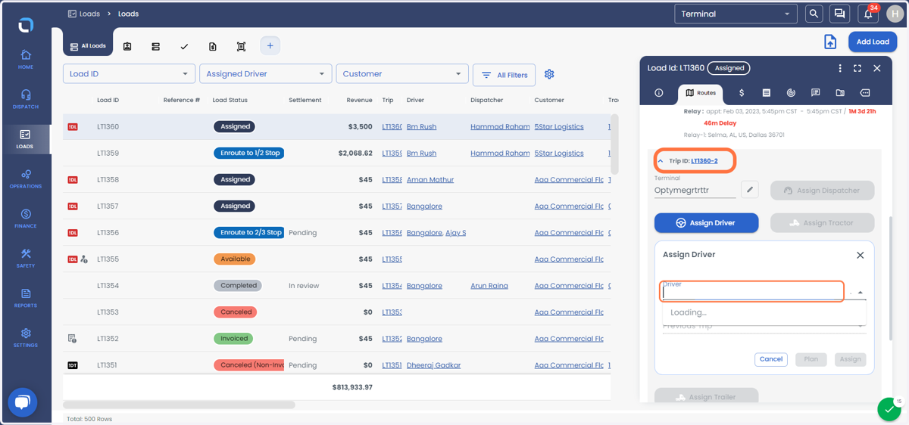909x425 pixels.
Task: Open the chat support bubble
Action: click(x=22, y=402)
